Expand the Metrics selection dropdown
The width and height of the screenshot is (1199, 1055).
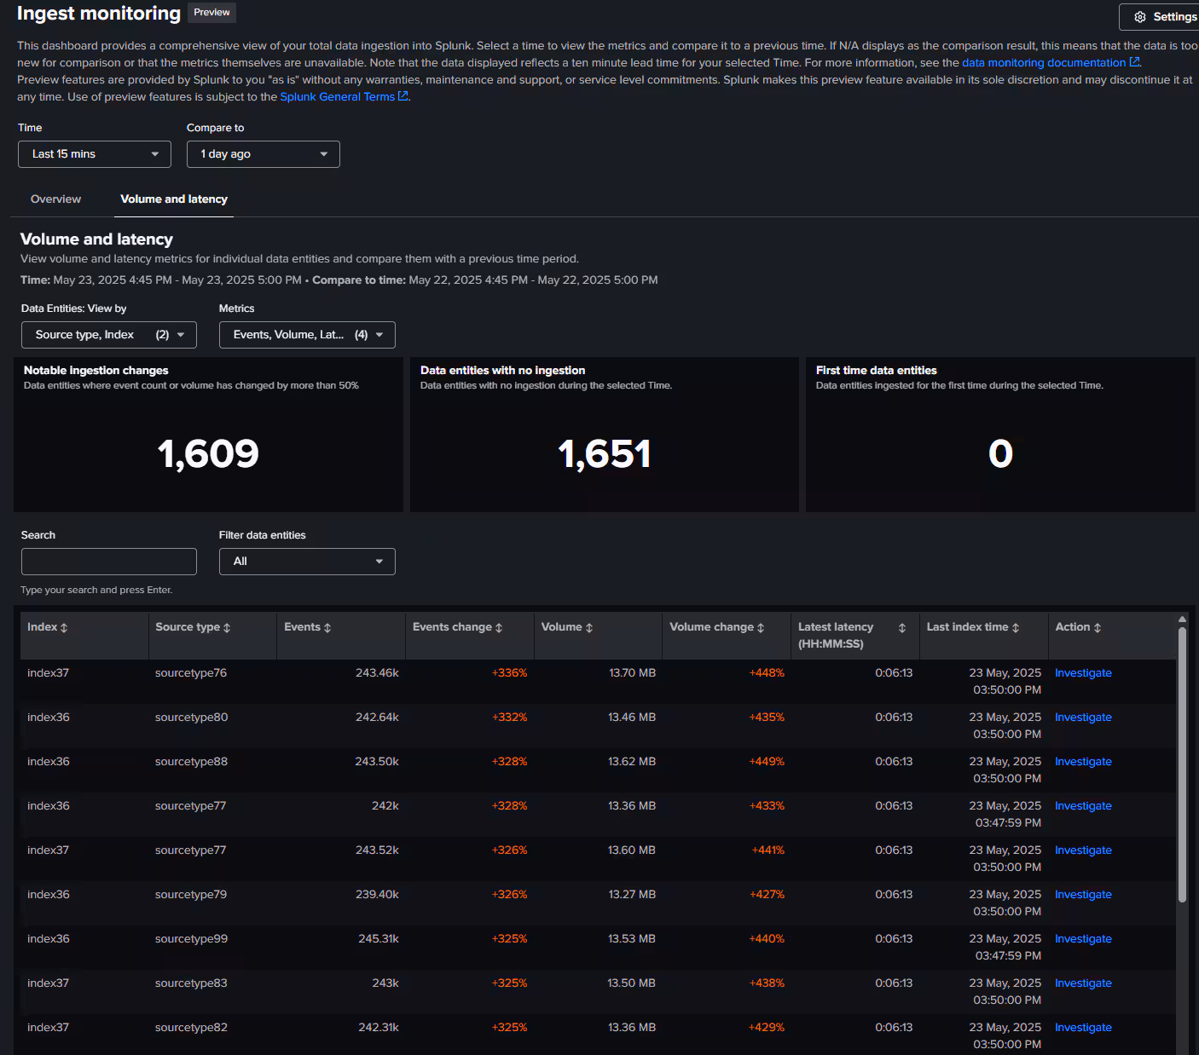pyautogui.click(x=307, y=335)
